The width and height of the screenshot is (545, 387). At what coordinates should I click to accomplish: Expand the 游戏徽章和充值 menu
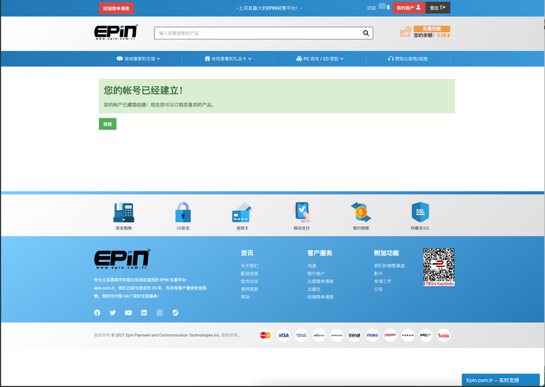(x=138, y=58)
